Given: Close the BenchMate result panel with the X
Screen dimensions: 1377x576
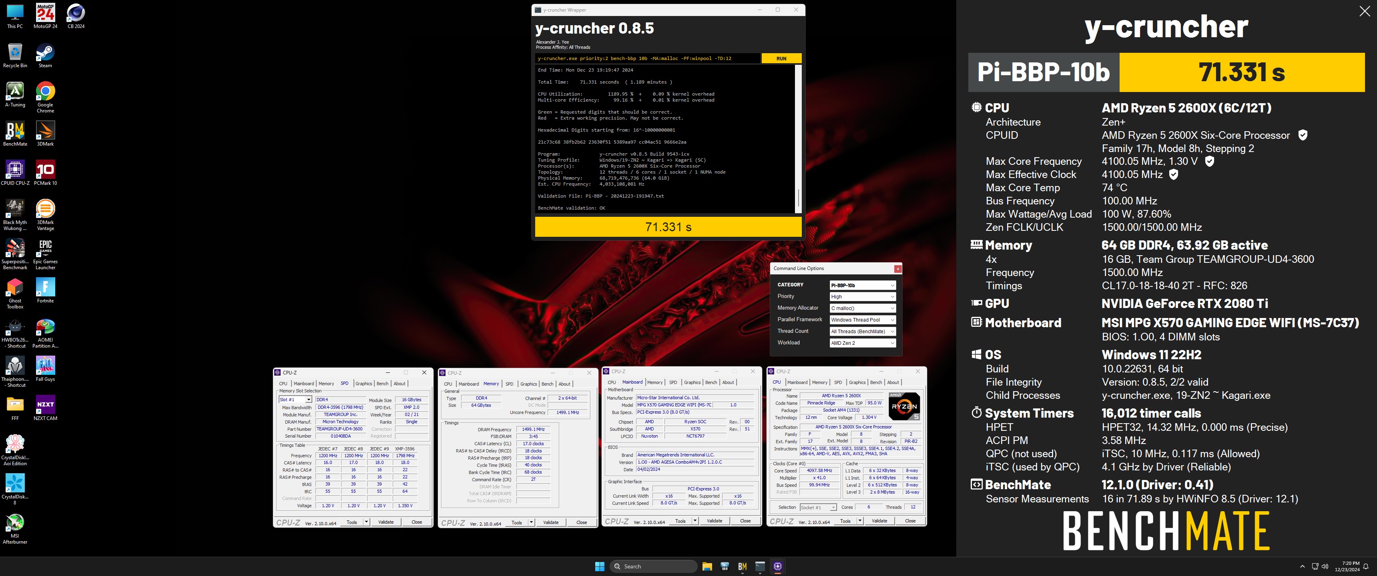Looking at the screenshot, I should 1364,12.
